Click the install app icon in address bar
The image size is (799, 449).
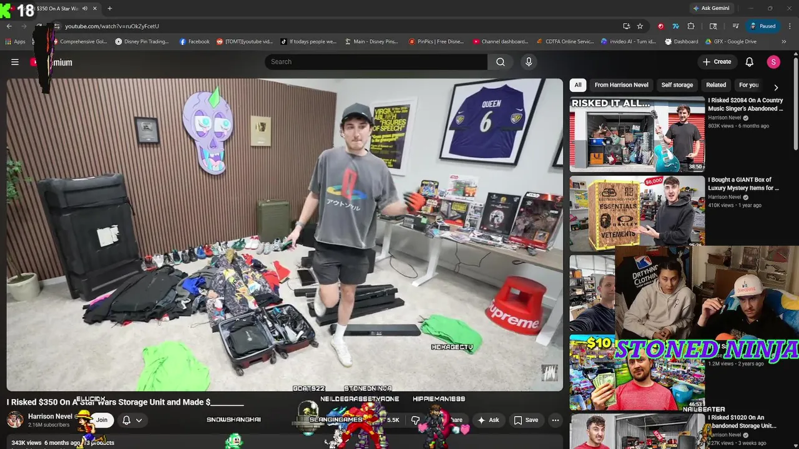coord(626,26)
